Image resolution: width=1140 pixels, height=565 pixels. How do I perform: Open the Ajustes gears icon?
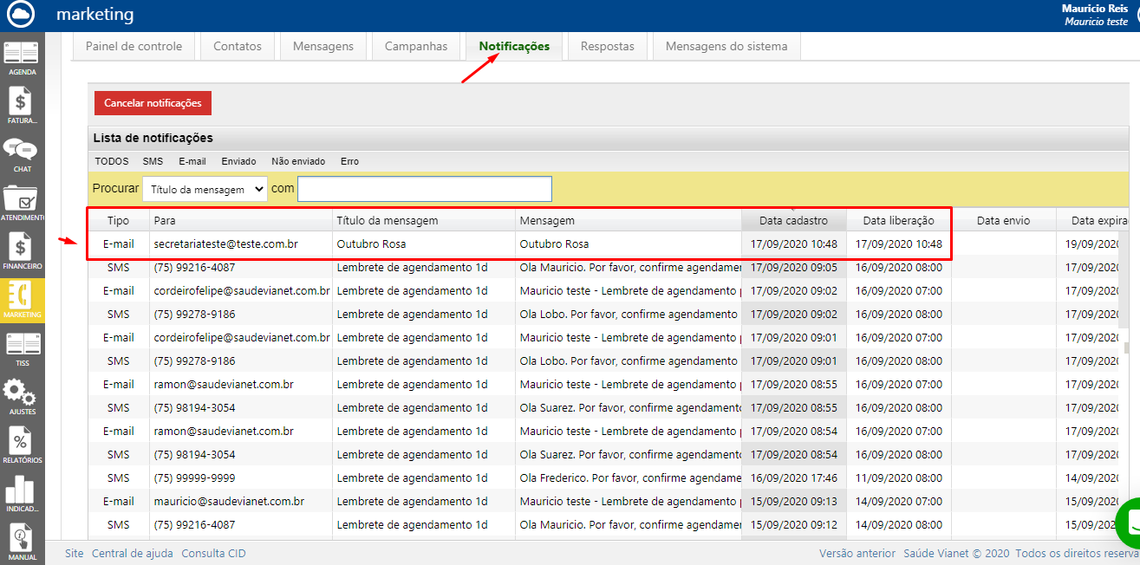tap(22, 397)
